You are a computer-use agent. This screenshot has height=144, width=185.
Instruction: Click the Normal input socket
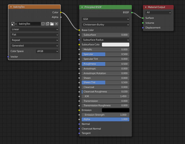pyautogui.click(x=79, y=124)
